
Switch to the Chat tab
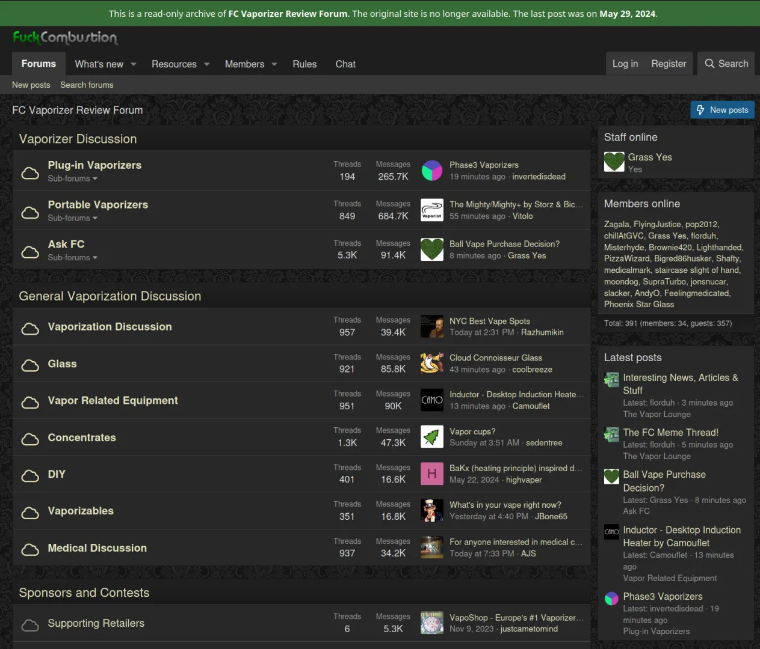click(345, 64)
